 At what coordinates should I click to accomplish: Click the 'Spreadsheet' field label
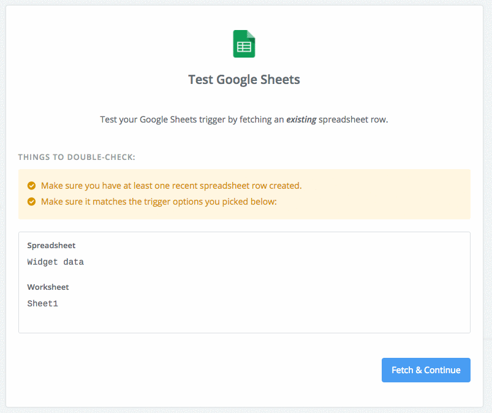(51, 246)
